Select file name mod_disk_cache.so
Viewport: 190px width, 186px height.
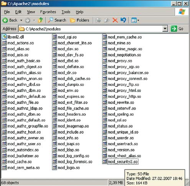pos(74,78)
